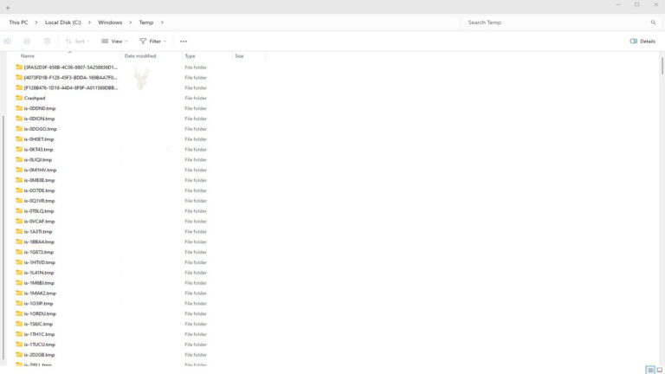This screenshot has height=374, width=665.
Task: Expand the chevron after This PC
Action: [x=36, y=23]
